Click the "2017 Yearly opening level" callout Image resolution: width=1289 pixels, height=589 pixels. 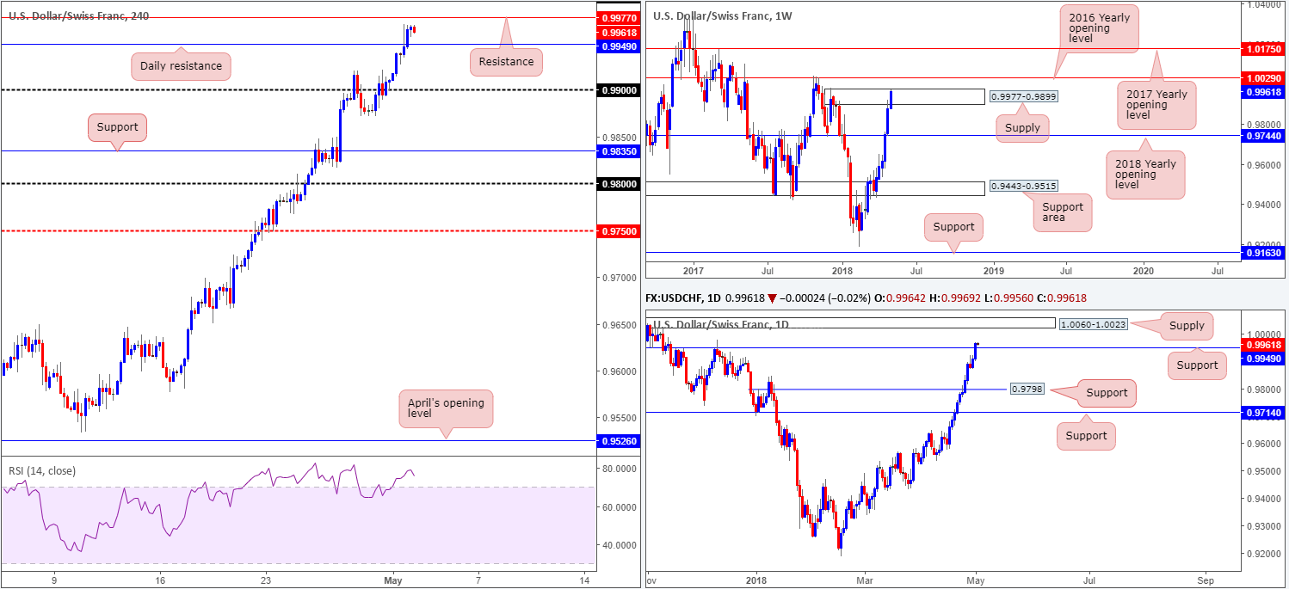click(x=1157, y=105)
